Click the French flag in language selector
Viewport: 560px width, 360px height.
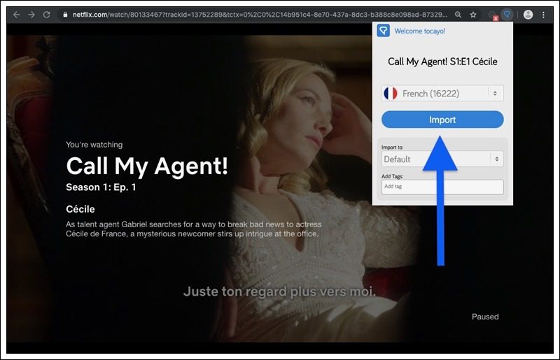coord(390,94)
